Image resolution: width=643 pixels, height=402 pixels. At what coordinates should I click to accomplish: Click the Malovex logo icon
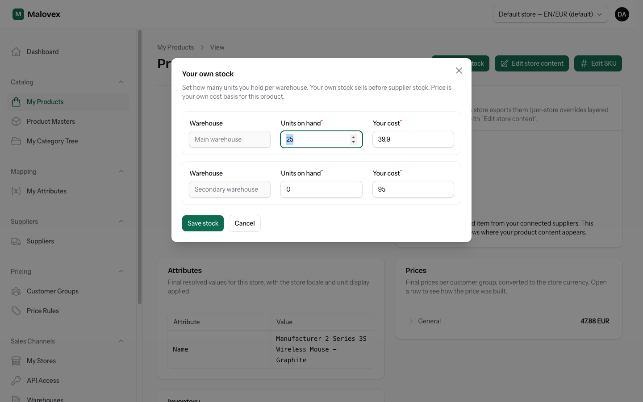(x=18, y=14)
